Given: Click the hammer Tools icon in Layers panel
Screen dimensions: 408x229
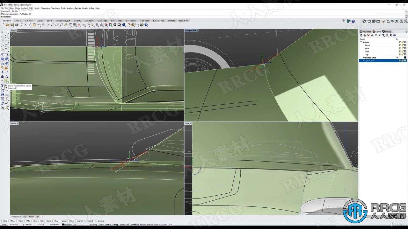Looking at the screenshot, I should coord(391,35).
